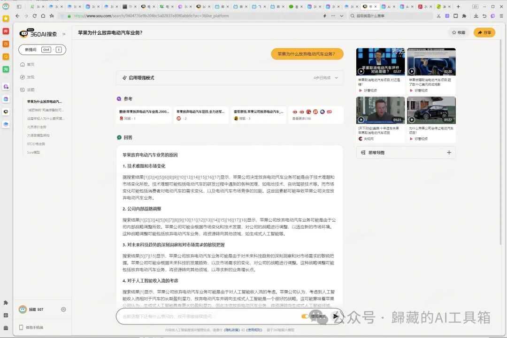
Task: Collapse the 360AI搜索 sidebar
Action: coord(64,34)
